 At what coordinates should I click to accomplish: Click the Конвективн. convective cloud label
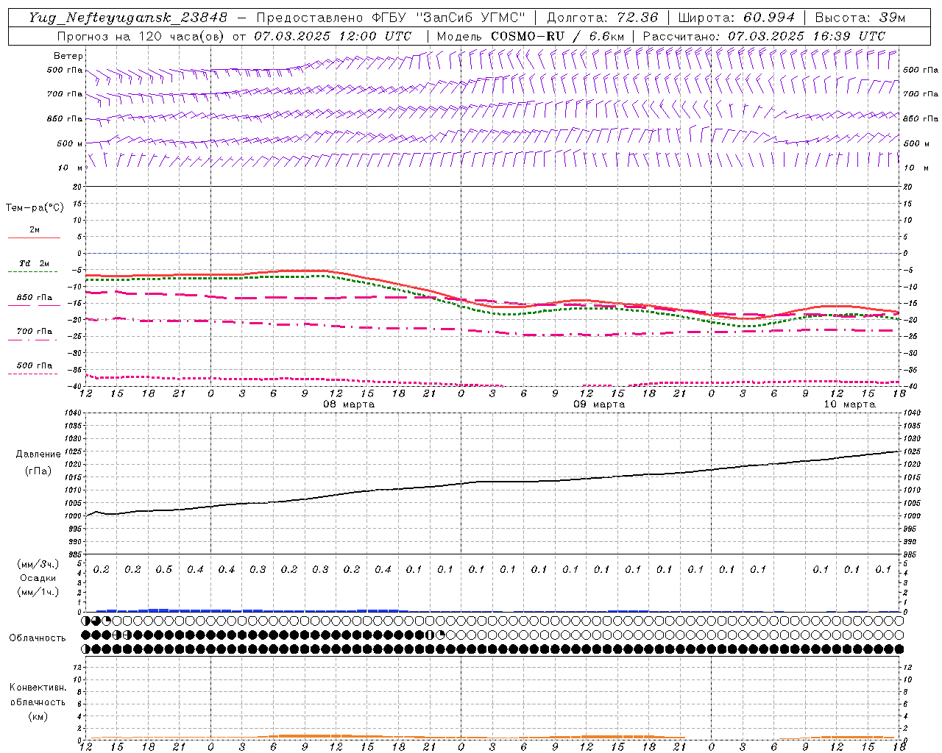(38, 688)
